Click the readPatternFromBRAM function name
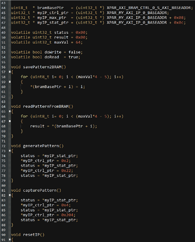This screenshot has width=195, height=242. pyautogui.click(x=46, y=107)
